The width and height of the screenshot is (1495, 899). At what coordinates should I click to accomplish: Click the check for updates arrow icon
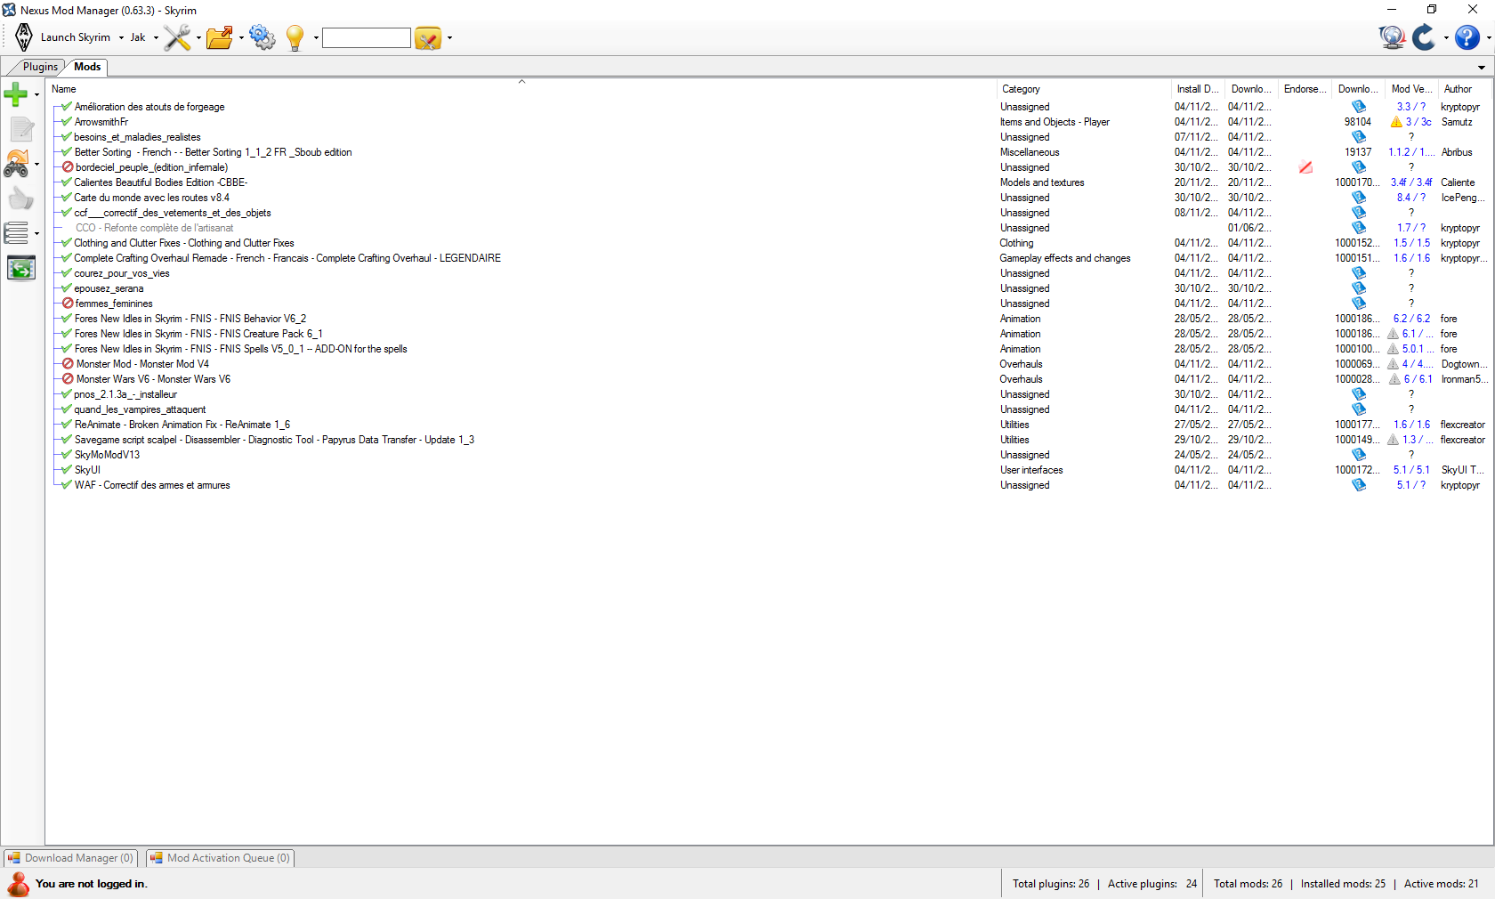[x=1424, y=37]
